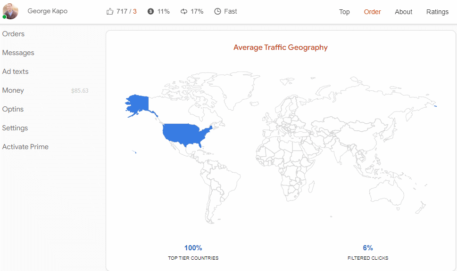This screenshot has width=457, height=271.
Task: Switch to the Order tab
Action: point(372,12)
